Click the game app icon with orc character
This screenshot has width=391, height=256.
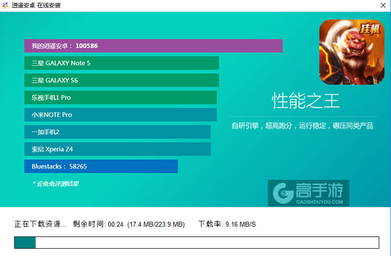click(x=352, y=52)
